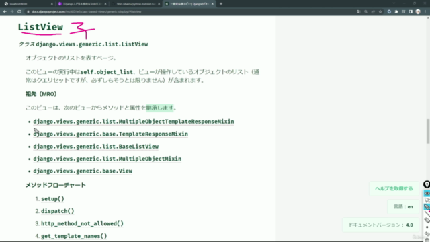Click the browser forward arrow
The image size is (430, 242).
(x=12, y=12)
